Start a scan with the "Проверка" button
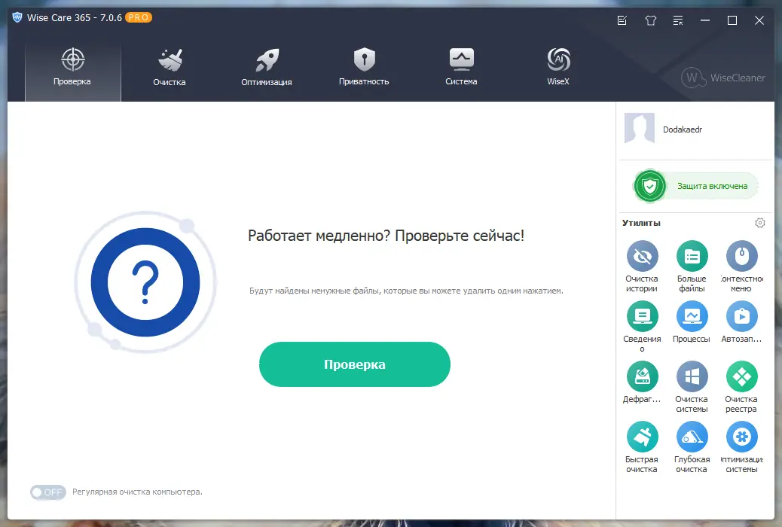Screen dimensions: 782x527 click(x=354, y=364)
